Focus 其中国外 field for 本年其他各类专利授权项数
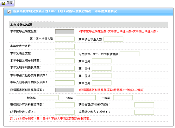 tap(102, 83)
